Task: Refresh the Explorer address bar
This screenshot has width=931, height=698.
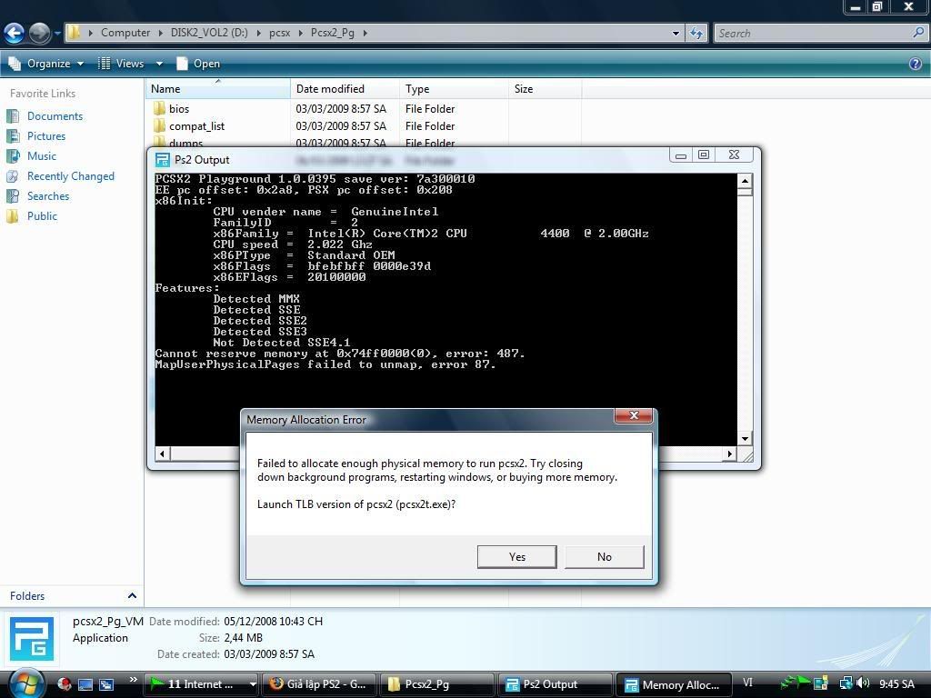Action: coord(696,34)
